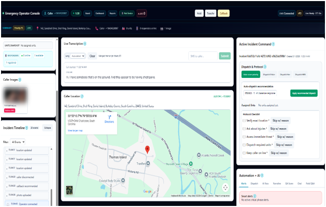Click the image icon in summary bar

pyautogui.click(x=162, y=28)
